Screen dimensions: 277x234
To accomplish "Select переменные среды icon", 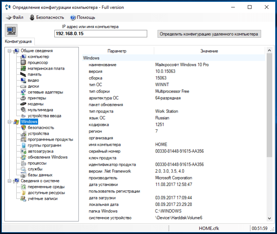I will tap(23, 187).
